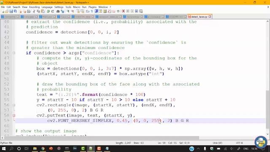Click the horizontal scrollbar thumb
270x152 pixels.
[102, 138]
